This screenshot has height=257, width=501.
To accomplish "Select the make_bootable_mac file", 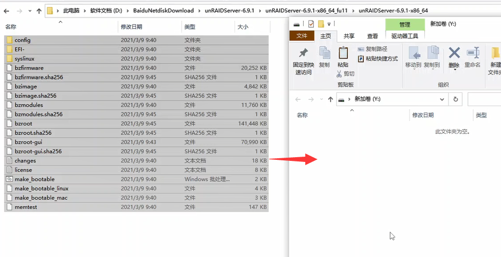I will 137,198.
